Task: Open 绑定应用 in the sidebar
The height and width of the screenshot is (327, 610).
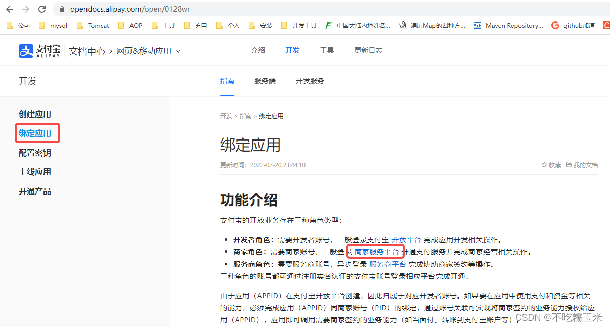Action: click(35, 133)
